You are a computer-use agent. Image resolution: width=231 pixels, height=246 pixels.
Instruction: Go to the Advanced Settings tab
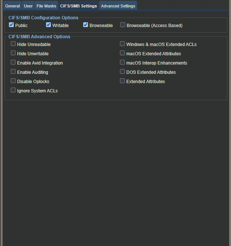118,6
